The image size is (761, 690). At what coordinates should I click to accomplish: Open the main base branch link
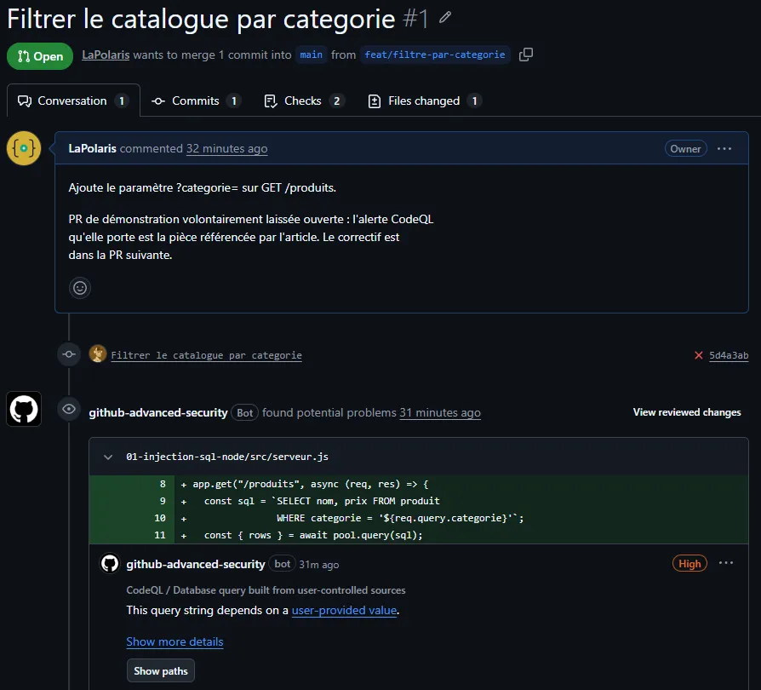311,55
